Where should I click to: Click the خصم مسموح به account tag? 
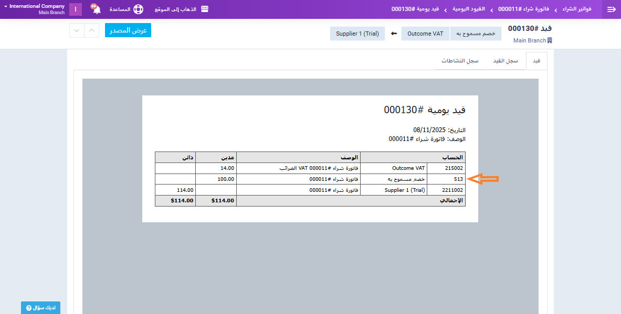tap(476, 34)
